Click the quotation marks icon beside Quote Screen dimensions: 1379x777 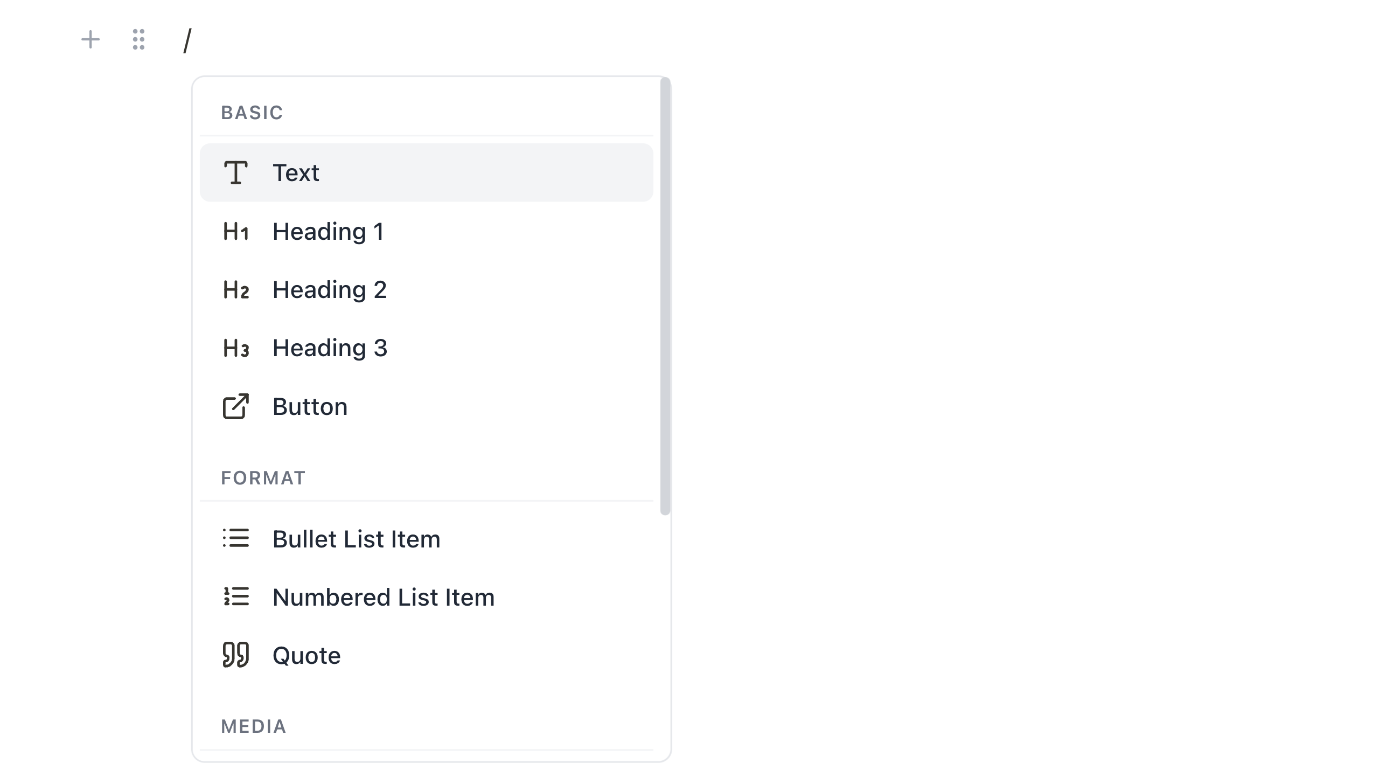pos(236,655)
